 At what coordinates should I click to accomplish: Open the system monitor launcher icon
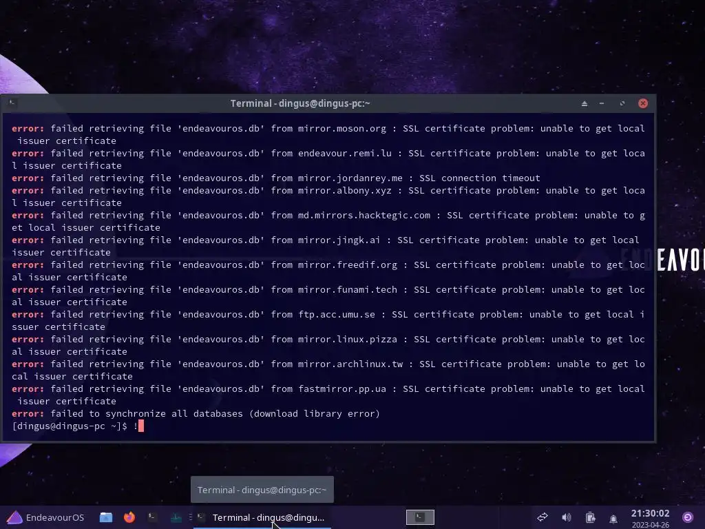click(176, 517)
